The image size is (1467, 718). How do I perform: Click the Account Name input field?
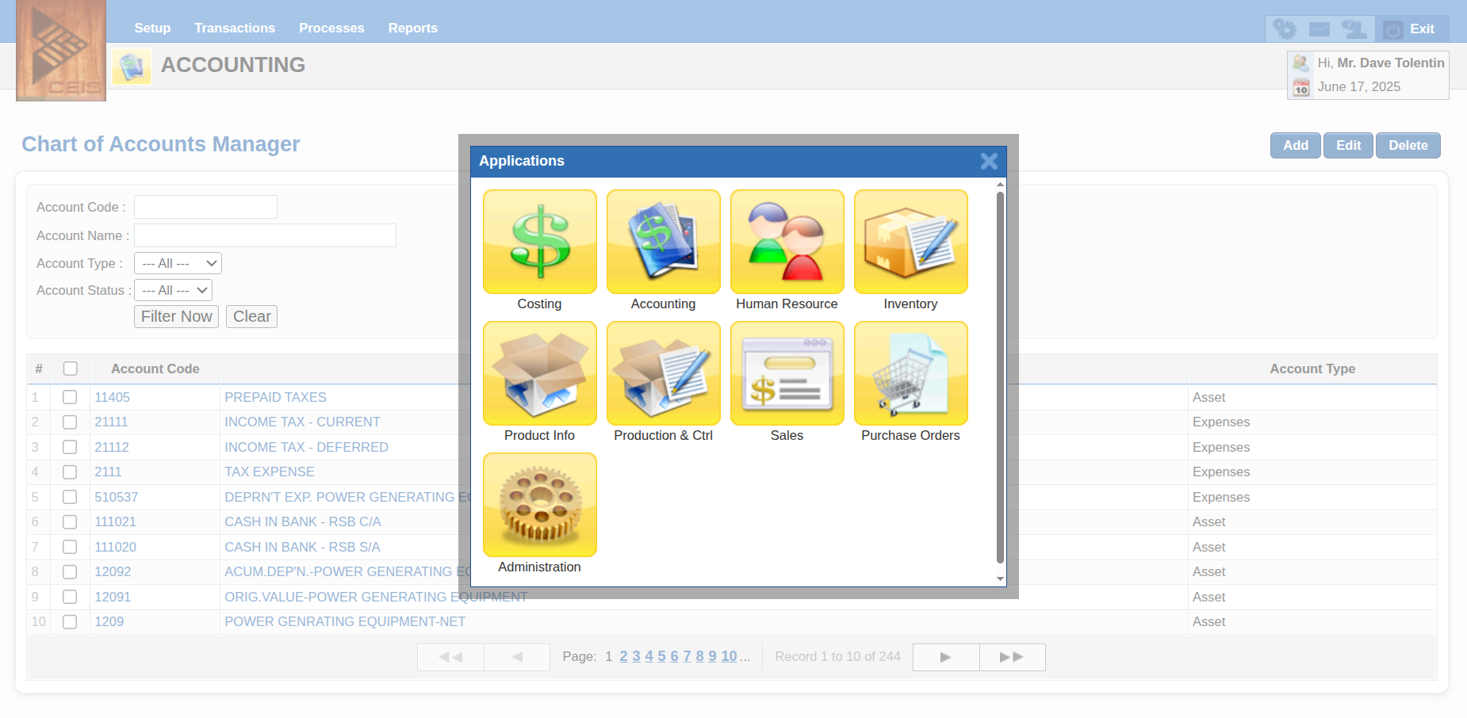[x=265, y=235]
